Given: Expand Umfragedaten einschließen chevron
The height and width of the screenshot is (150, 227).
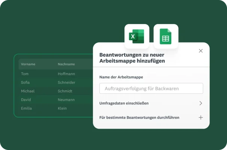Looking at the screenshot, I should point(201,103).
